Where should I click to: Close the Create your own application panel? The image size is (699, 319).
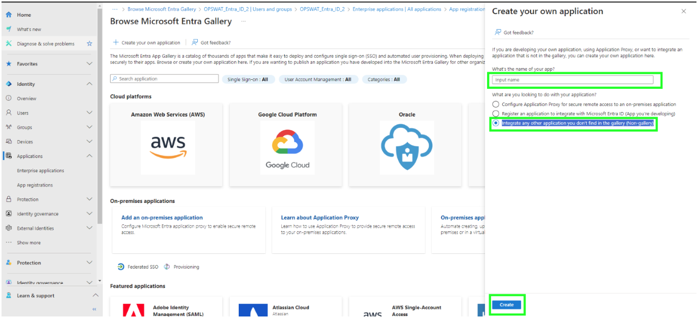tap(684, 11)
